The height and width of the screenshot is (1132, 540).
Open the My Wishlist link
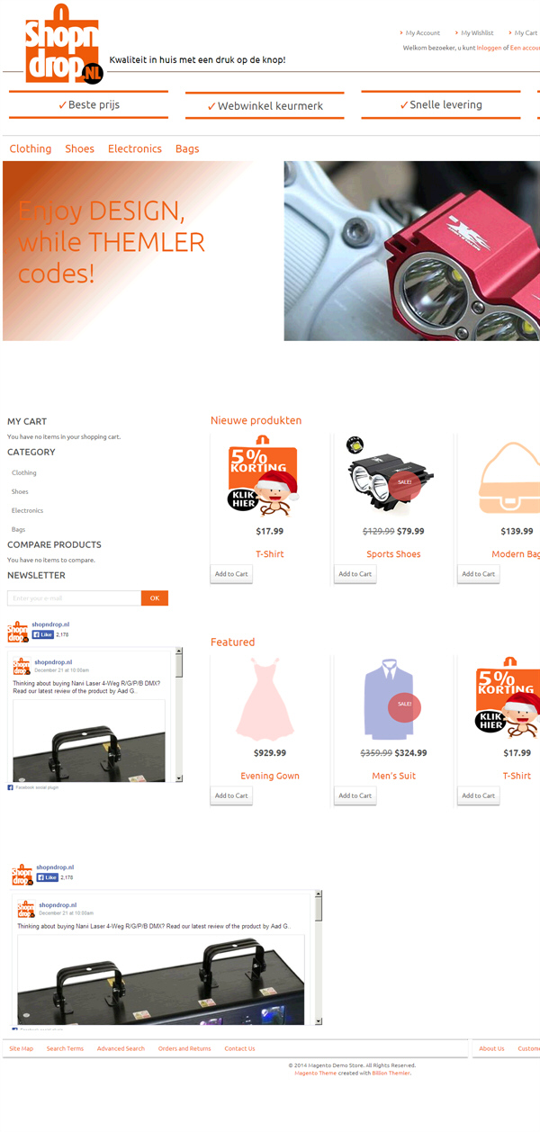[x=477, y=33]
